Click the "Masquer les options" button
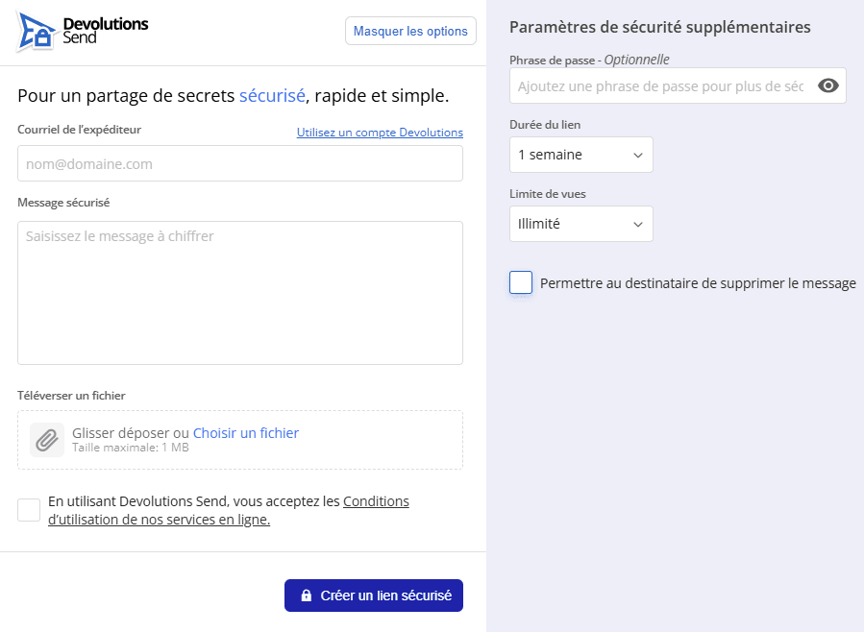 pos(410,30)
